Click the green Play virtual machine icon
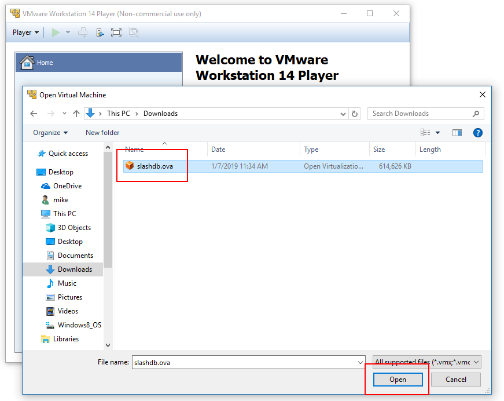This screenshot has height=401, width=504. click(56, 32)
